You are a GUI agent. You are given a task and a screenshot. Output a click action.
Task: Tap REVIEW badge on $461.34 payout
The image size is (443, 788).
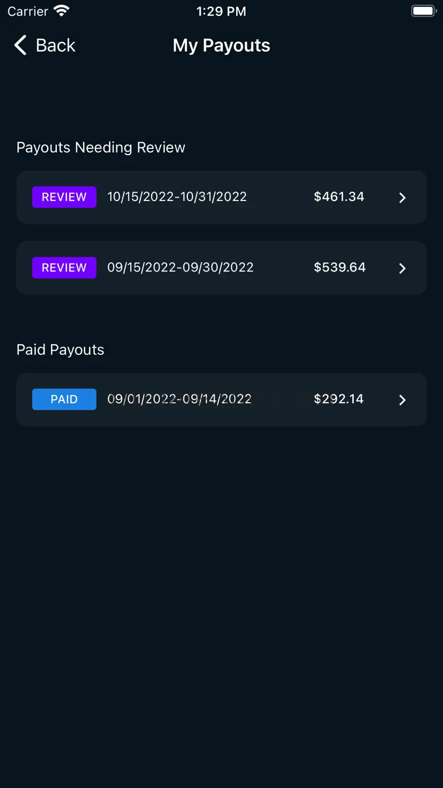[x=64, y=197]
